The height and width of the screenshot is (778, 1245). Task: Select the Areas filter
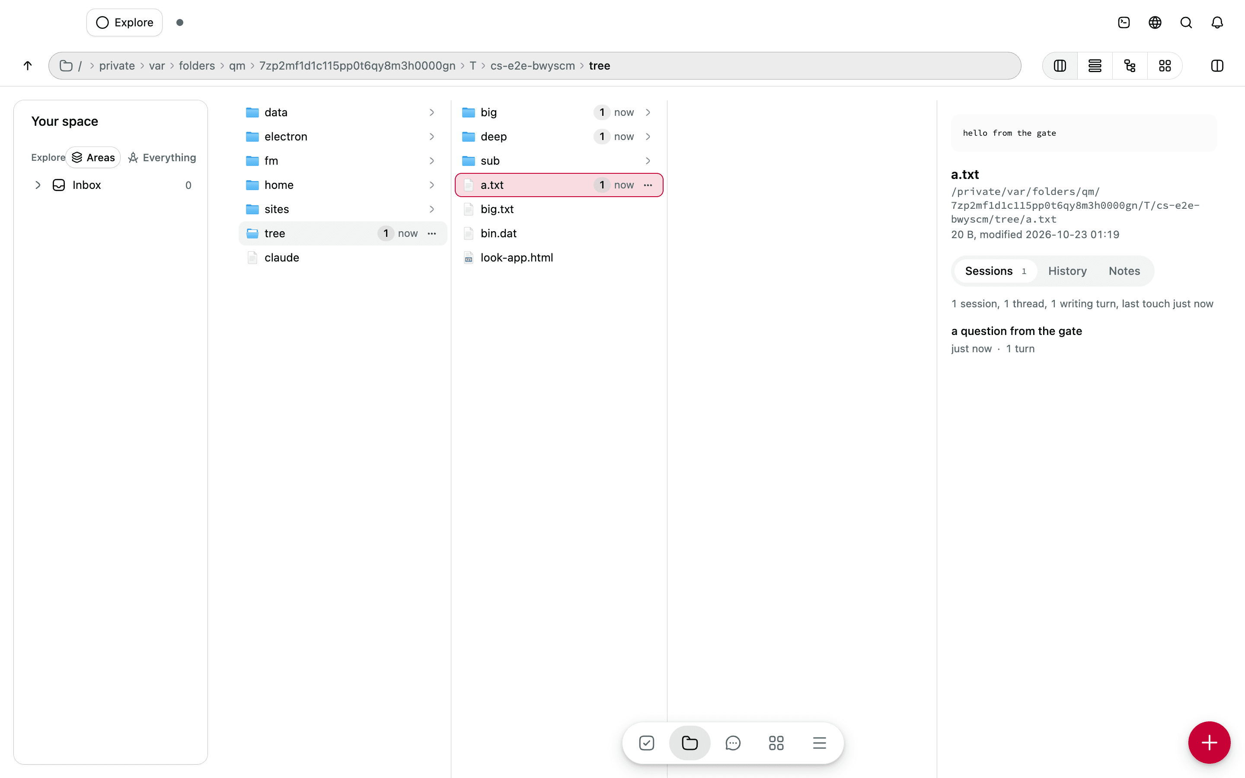[x=93, y=157]
